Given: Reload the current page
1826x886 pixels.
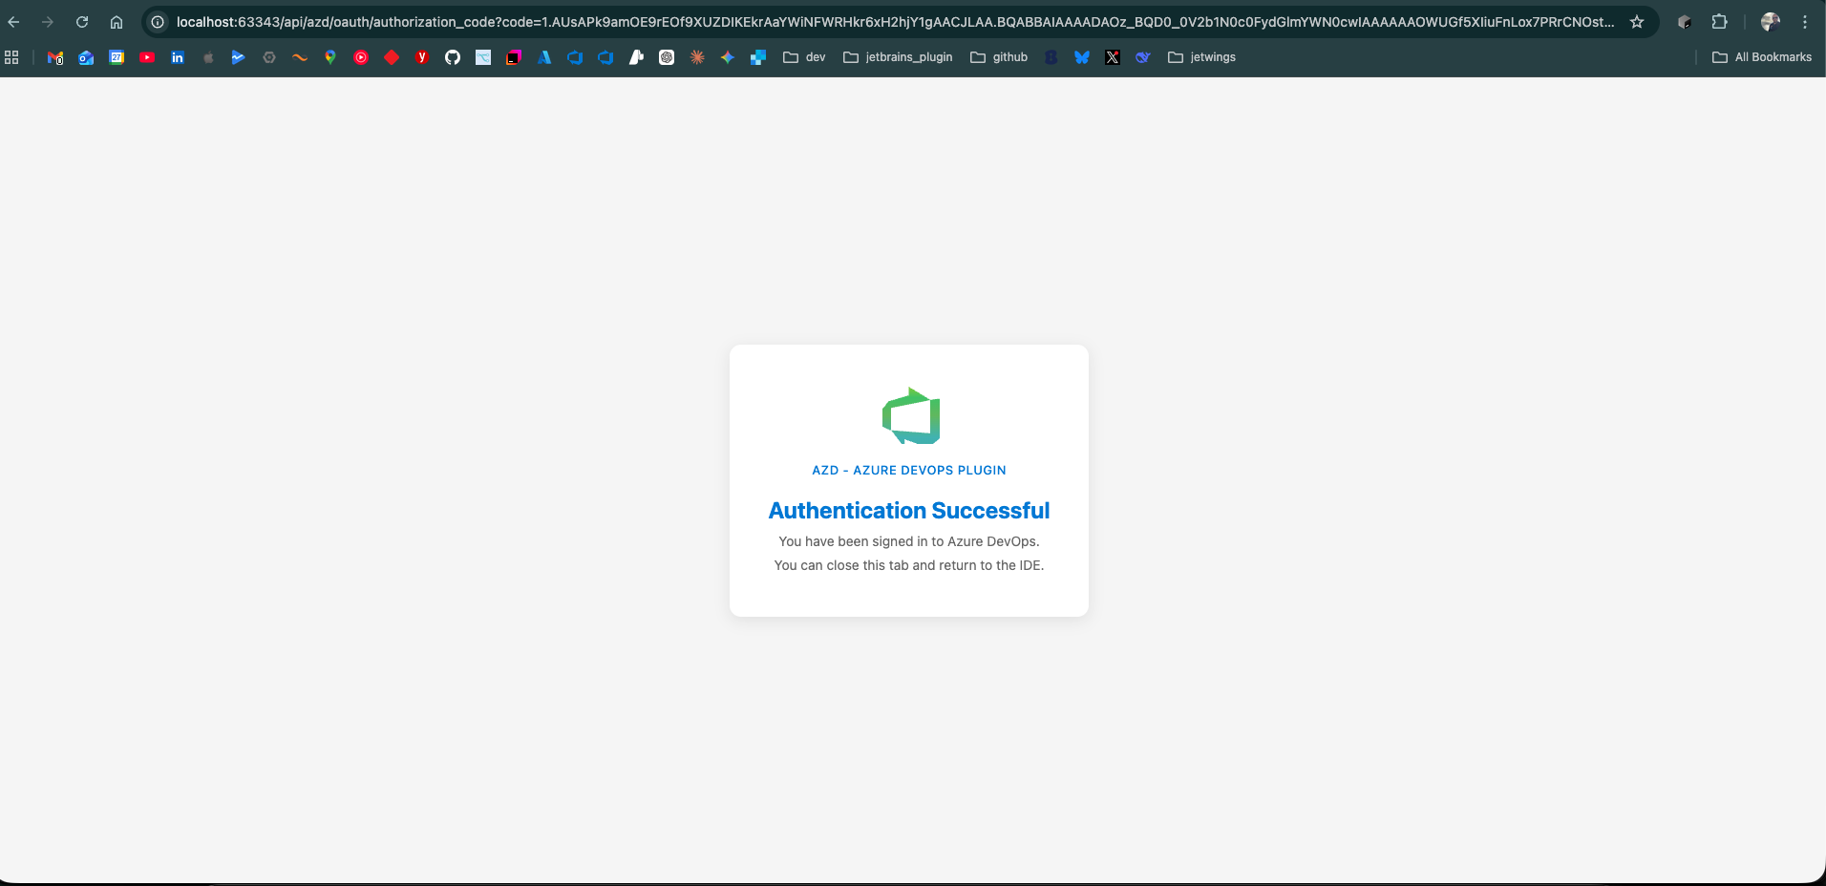Looking at the screenshot, I should tap(82, 22).
